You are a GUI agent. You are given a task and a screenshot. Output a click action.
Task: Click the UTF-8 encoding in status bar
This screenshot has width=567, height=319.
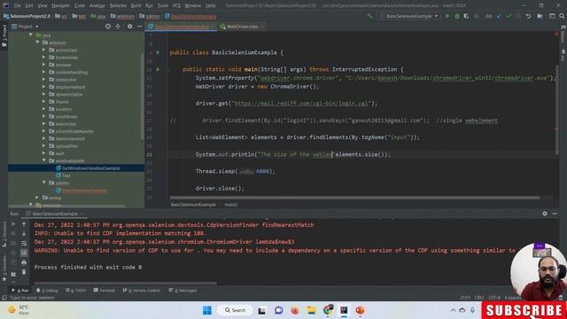494,298
